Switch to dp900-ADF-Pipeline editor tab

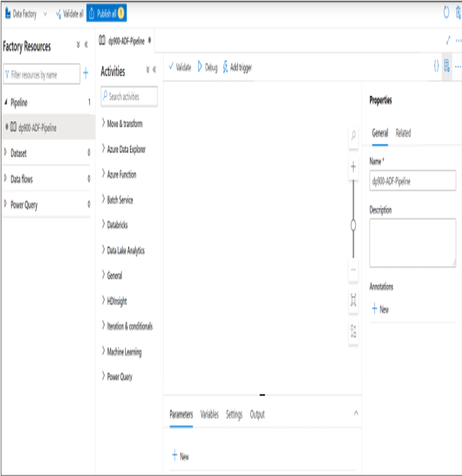pos(125,41)
